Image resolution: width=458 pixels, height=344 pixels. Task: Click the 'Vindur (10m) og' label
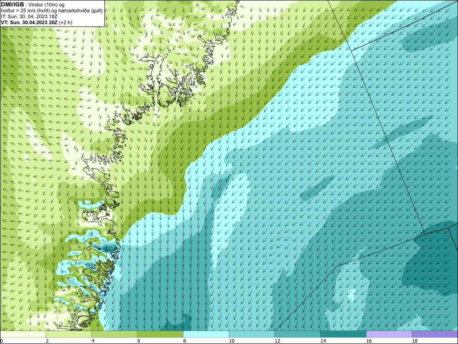[47, 5]
